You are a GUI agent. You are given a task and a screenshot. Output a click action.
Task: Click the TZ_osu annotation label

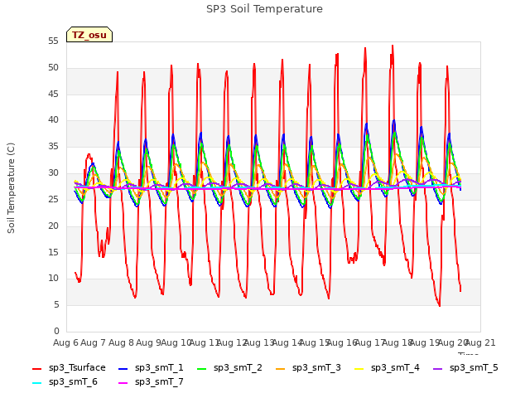[89, 35]
